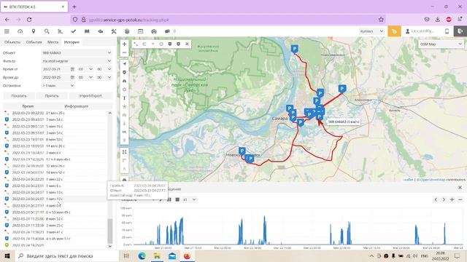Open the playback speed x1 dropdown
Viewport: 467px width, 262px height.
pos(190,199)
